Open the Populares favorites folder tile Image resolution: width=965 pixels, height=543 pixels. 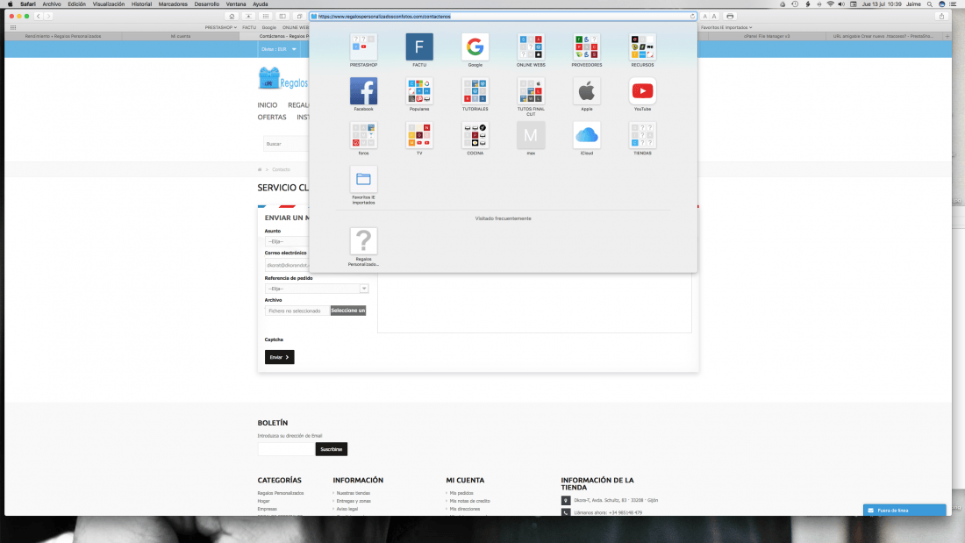(419, 91)
